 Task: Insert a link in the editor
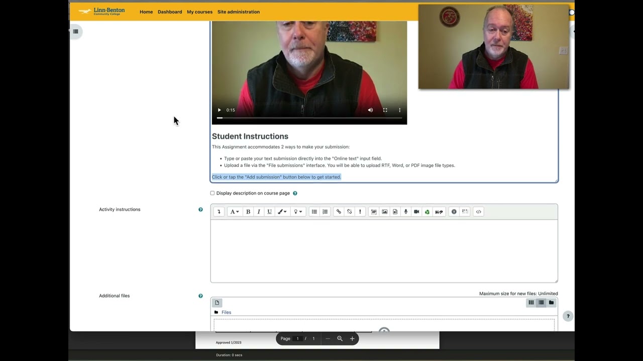(x=339, y=212)
